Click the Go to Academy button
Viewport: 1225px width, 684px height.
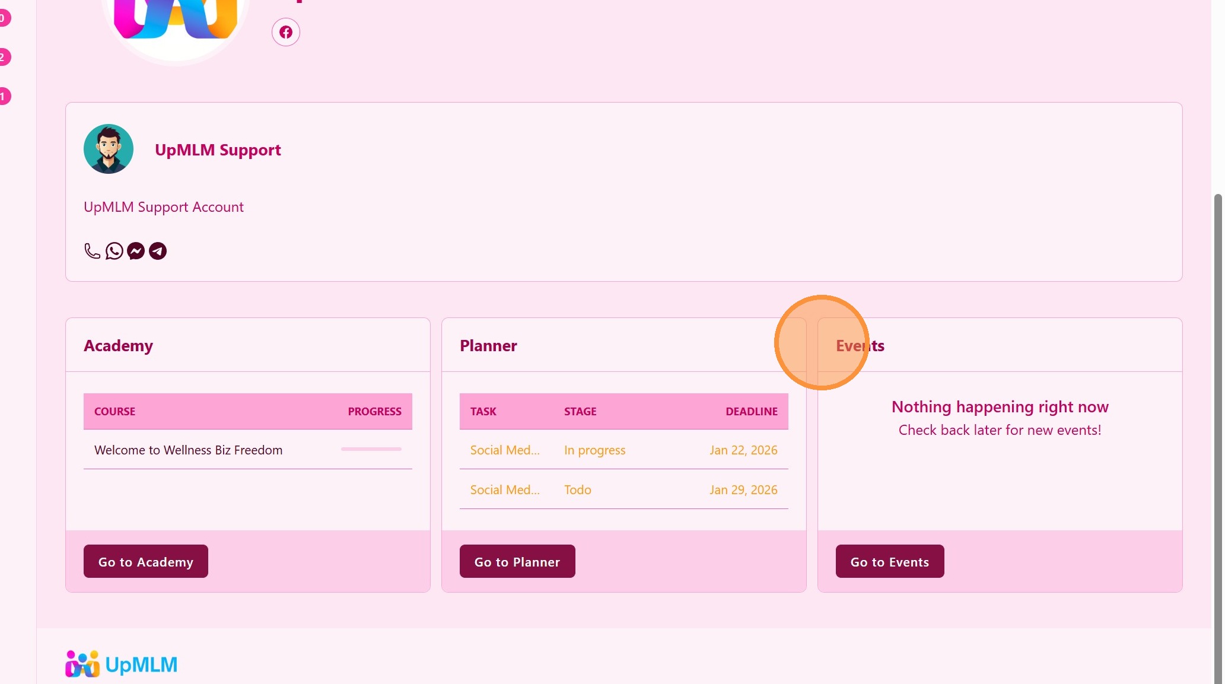(145, 561)
